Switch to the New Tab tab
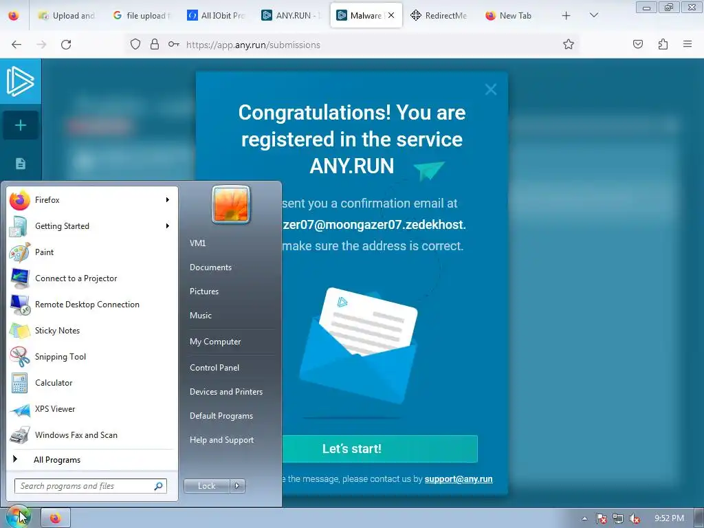704x528 pixels. pos(514,16)
